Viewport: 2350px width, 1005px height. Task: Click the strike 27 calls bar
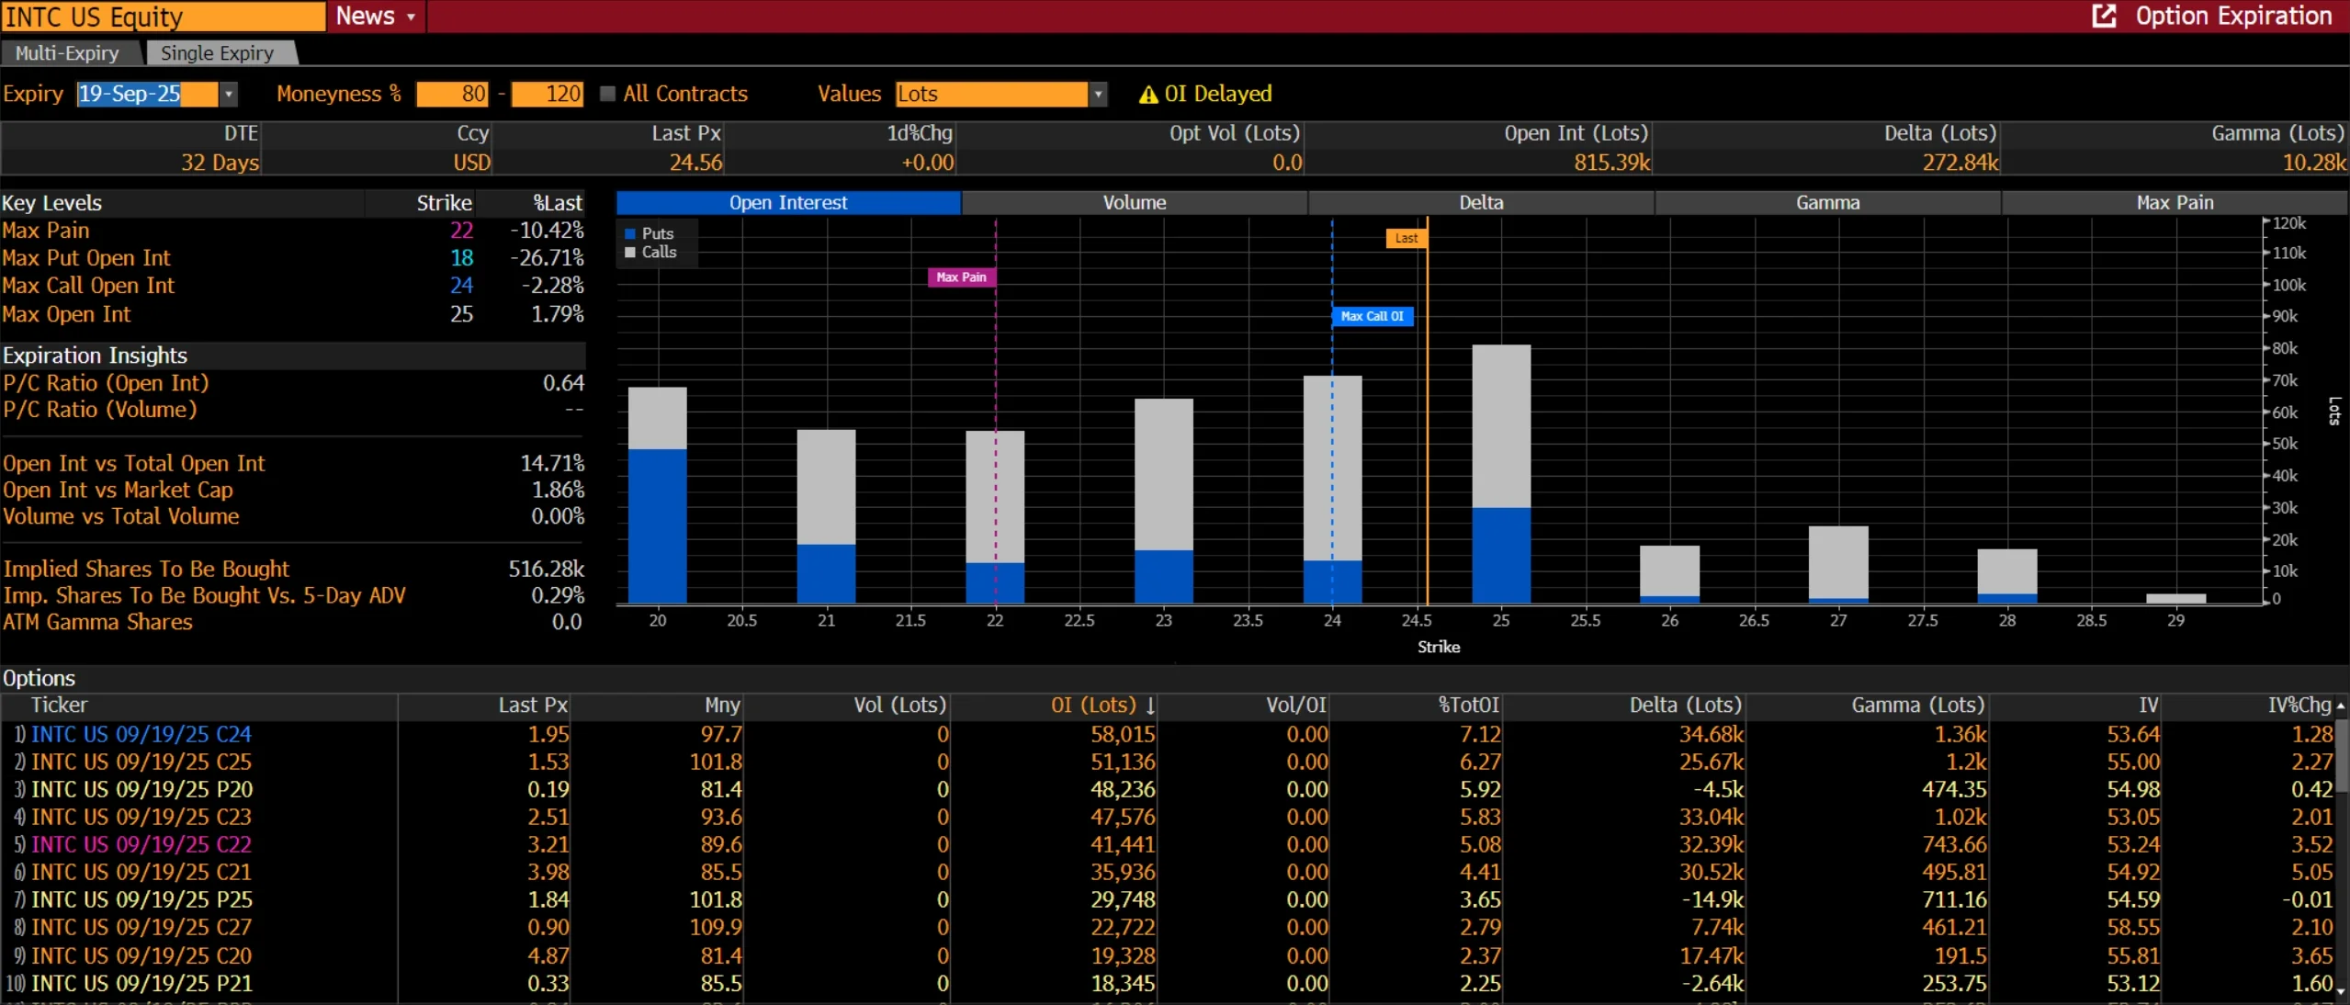click(x=1838, y=562)
